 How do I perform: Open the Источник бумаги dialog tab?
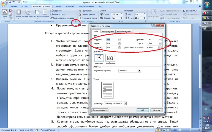[124, 32]
